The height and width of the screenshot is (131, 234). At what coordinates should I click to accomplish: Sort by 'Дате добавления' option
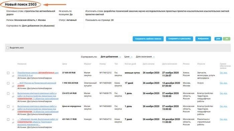click(x=110, y=57)
